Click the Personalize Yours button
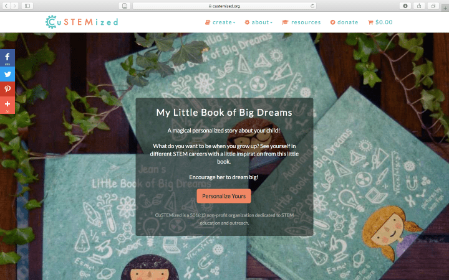 click(224, 196)
